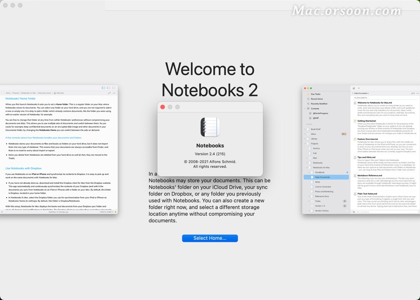Click the back chevron beside Help Documents

(x=353, y=93)
